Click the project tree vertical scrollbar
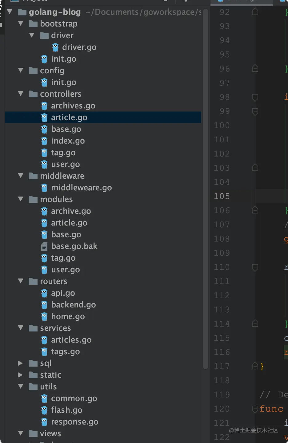The width and height of the screenshot is (288, 443). click(x=206, y=189)
